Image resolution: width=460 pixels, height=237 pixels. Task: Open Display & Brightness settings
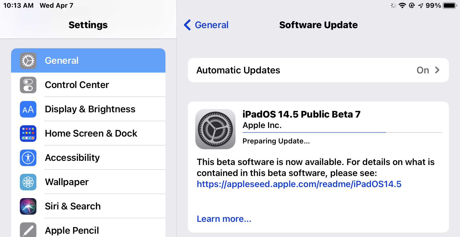[x=88, y=109]
